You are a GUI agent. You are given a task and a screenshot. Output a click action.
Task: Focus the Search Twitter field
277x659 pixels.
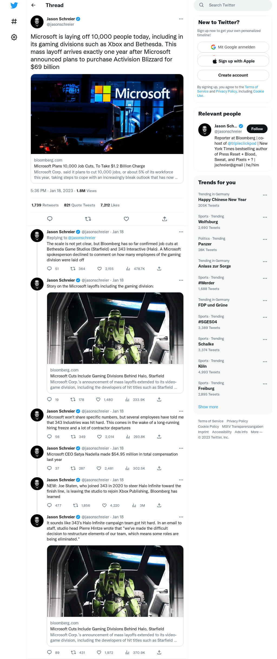(x=235, y=5)
